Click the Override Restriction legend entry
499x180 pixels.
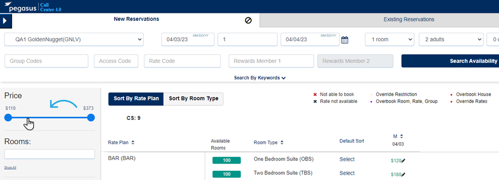(x=393, y=94)
